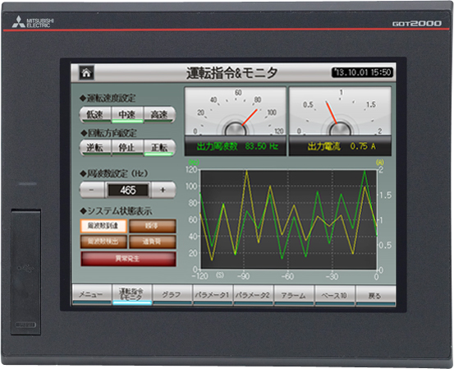Open the パラメータ2 tab

click(x=254, y=295)
